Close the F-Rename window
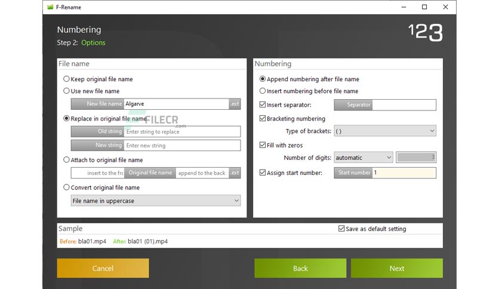 (445, 7)
